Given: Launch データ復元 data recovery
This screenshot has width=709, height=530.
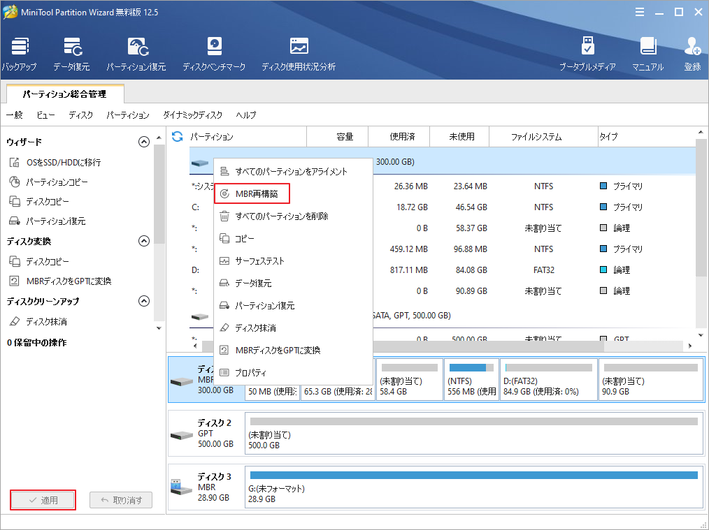Looking at the screenshot, I should point(73,52).
